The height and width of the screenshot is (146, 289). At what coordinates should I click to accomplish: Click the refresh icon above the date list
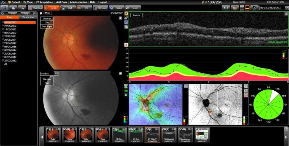coord(3,13)
